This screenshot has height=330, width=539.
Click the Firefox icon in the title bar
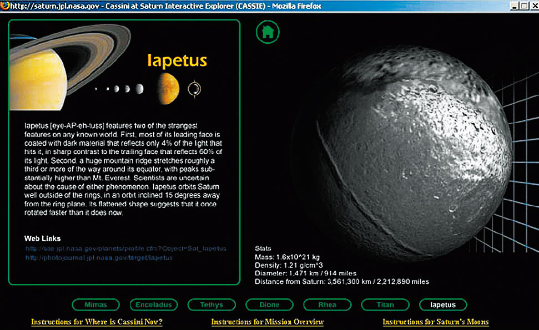pos(4,6)
